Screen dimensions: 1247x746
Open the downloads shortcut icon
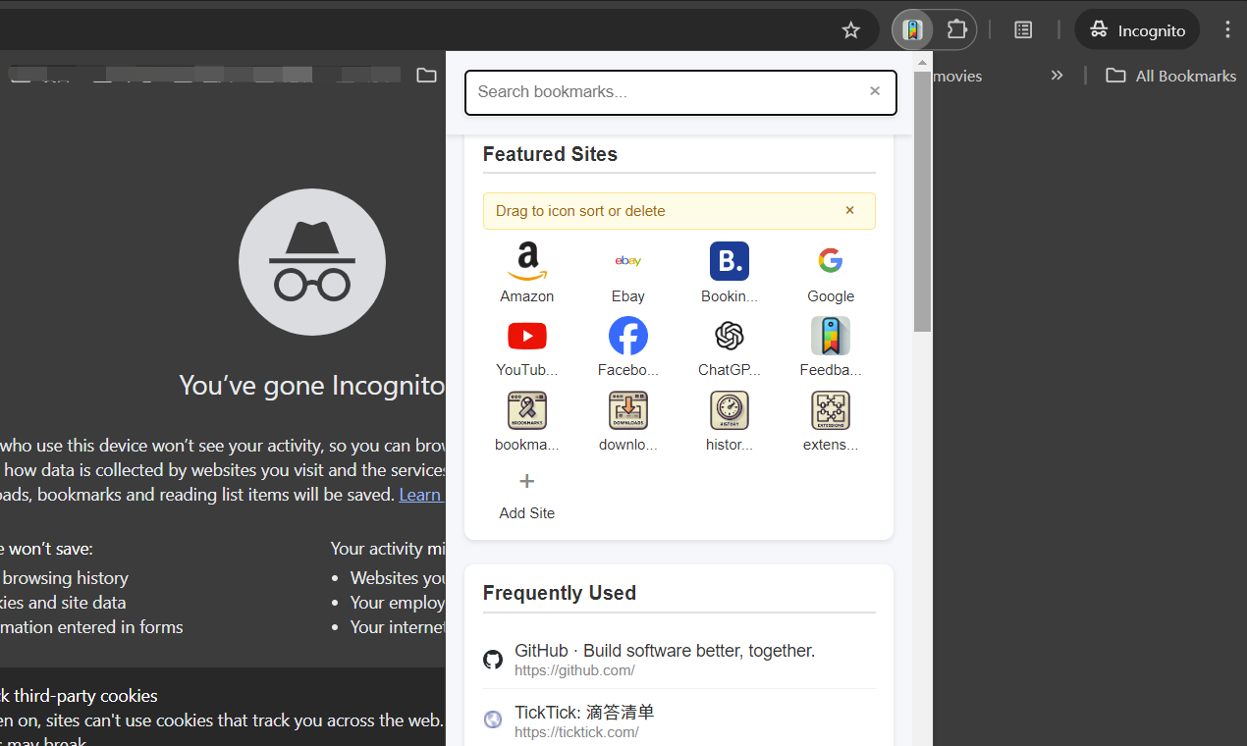[x=628, y=410]
